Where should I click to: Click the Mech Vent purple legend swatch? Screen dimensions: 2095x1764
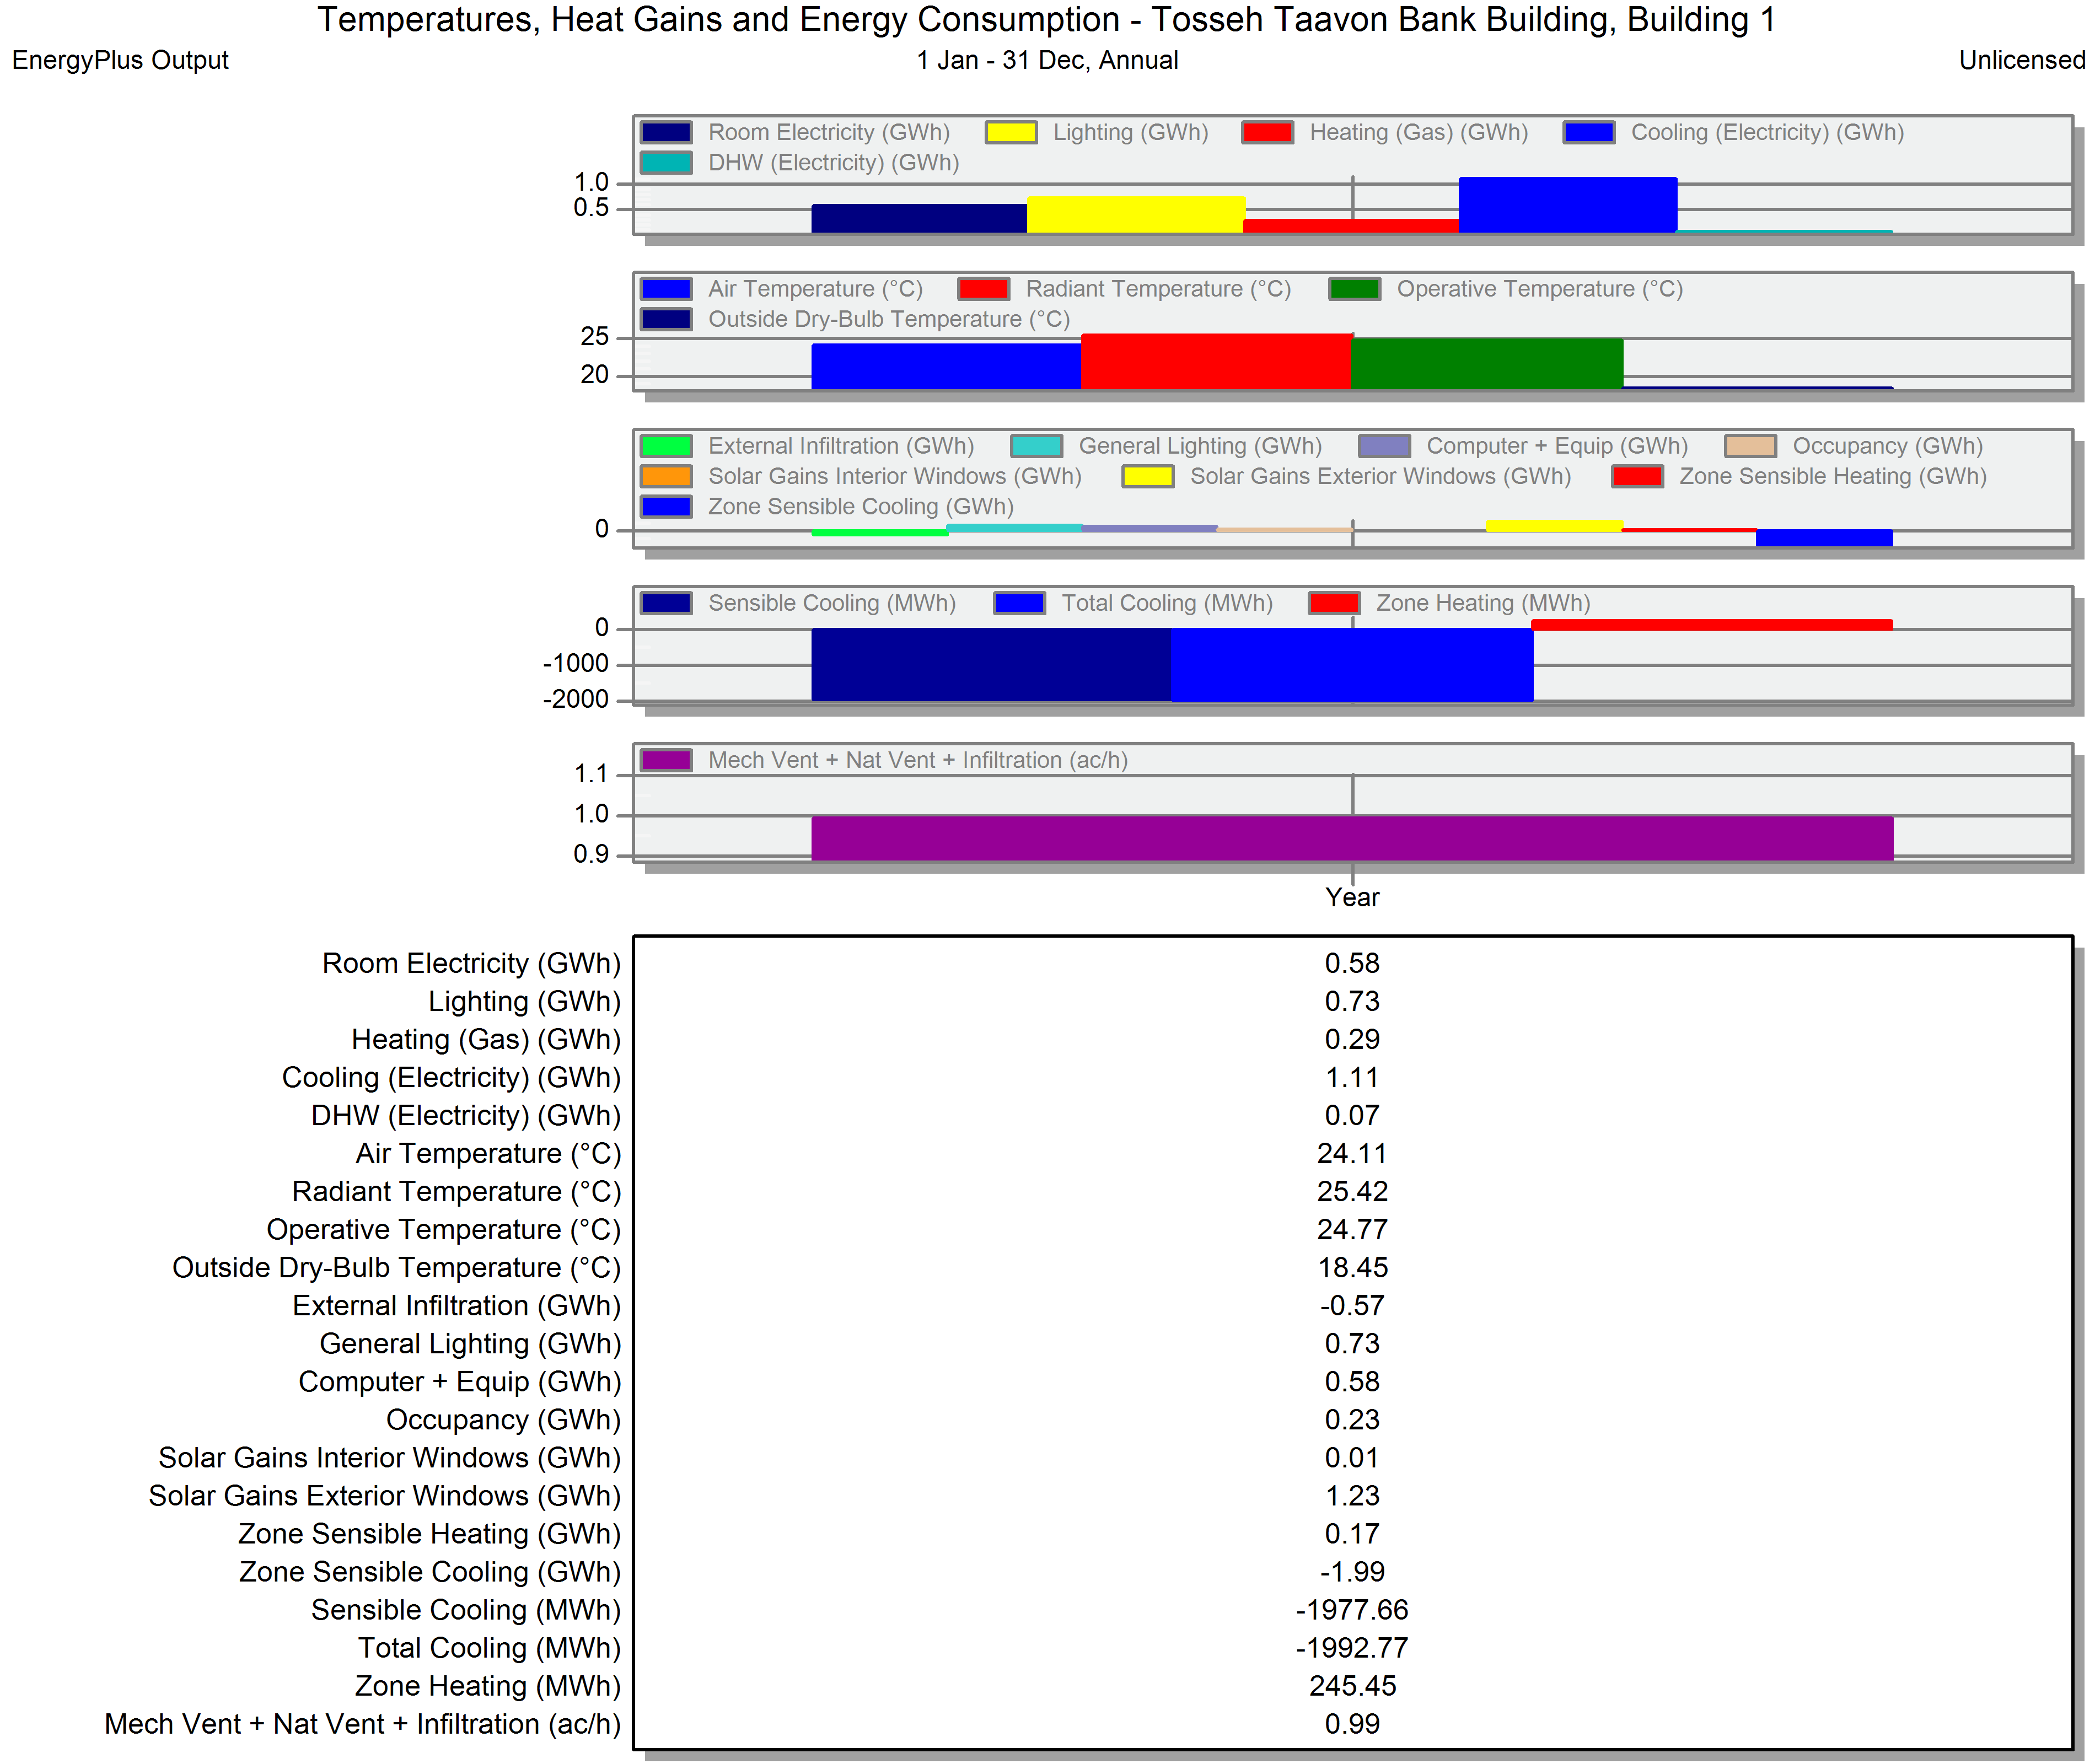coord(666,760)
